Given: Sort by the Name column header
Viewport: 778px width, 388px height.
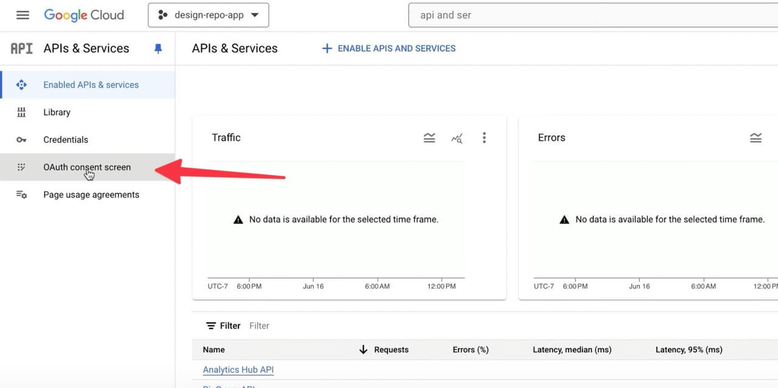Looking at the screenshot, I should (214, 350).
